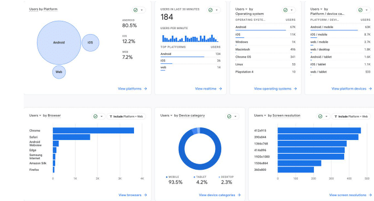
Task: Click the check status icon on Device category card
Action: 229,116
